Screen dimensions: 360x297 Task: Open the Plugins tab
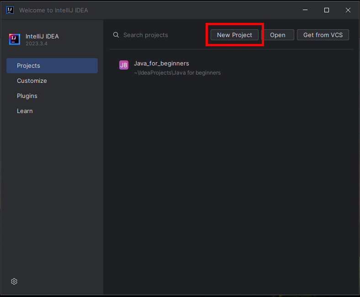pos(52,96)
